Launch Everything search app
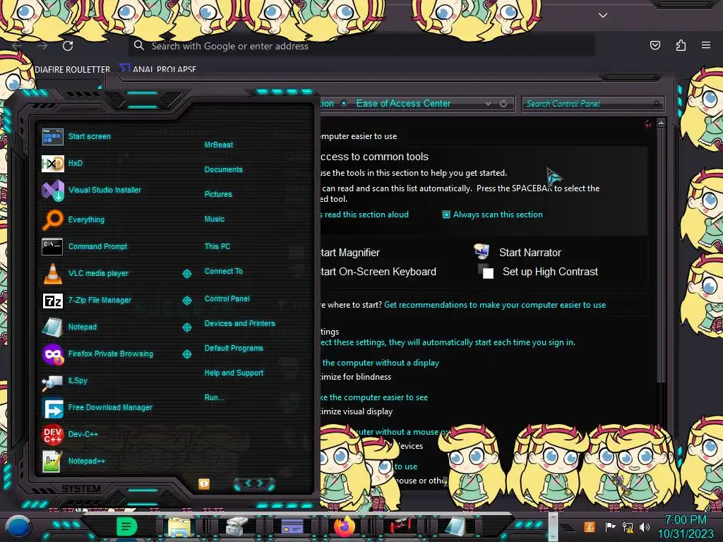 pyautogui.click(x=73, y=219)
